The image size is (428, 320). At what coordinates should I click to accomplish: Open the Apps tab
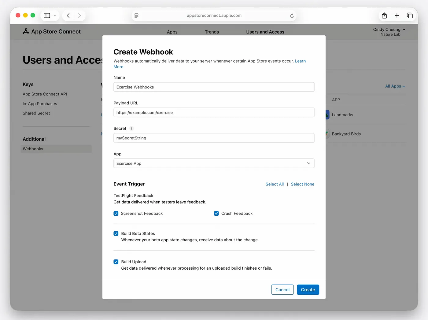click(172, 32)
